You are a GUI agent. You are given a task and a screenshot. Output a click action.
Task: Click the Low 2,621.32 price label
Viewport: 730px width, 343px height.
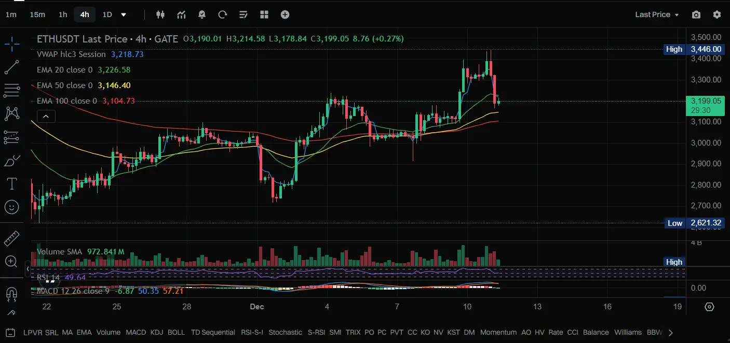(x=705, y=223)
